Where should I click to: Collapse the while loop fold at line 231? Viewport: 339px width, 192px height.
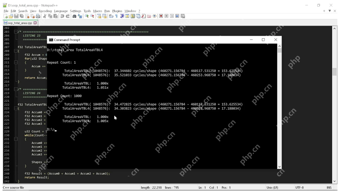coord(16,139)
